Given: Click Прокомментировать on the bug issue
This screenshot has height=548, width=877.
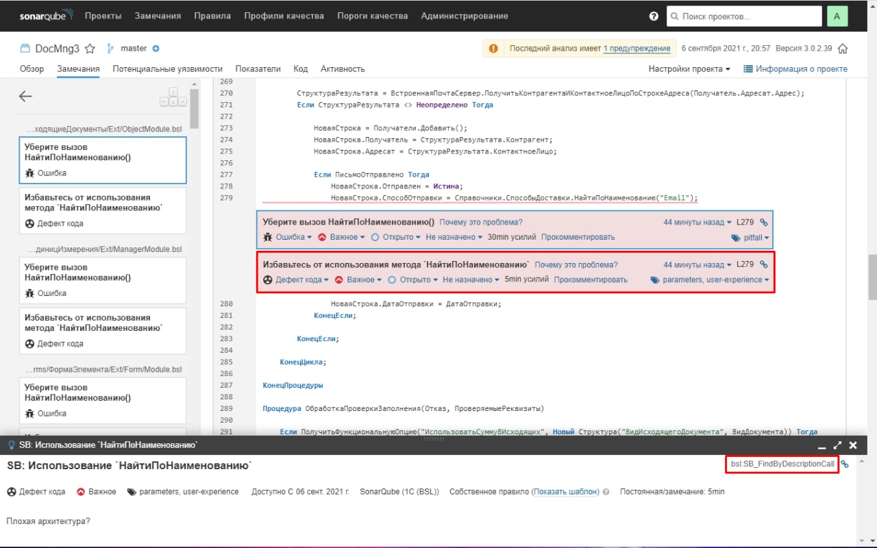Looking at the screenshot, I should [578, 237].
